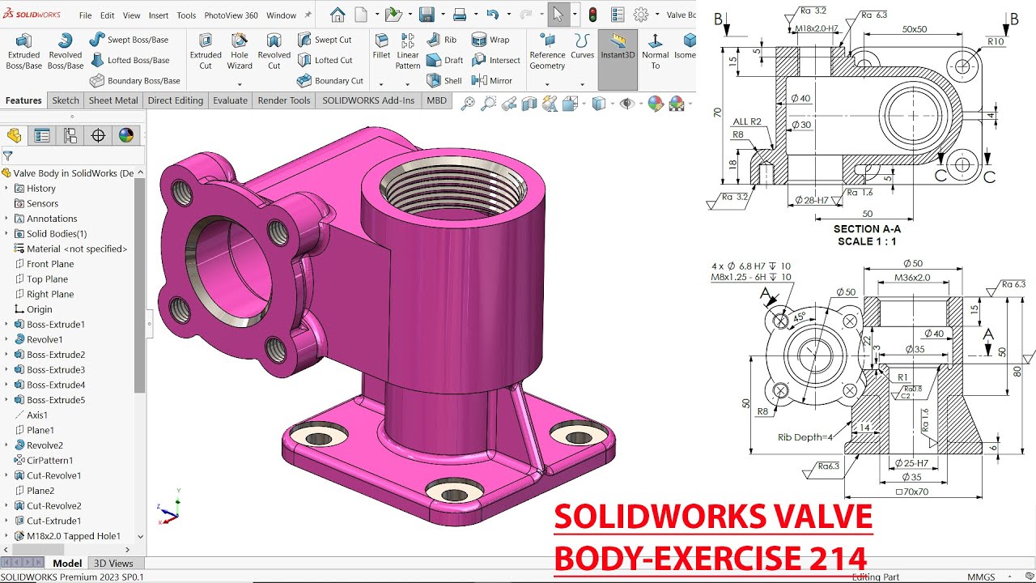This screenshot has height=583, width=1036.
Task: Click the feature tree filter icon
Action: (8, 155)
